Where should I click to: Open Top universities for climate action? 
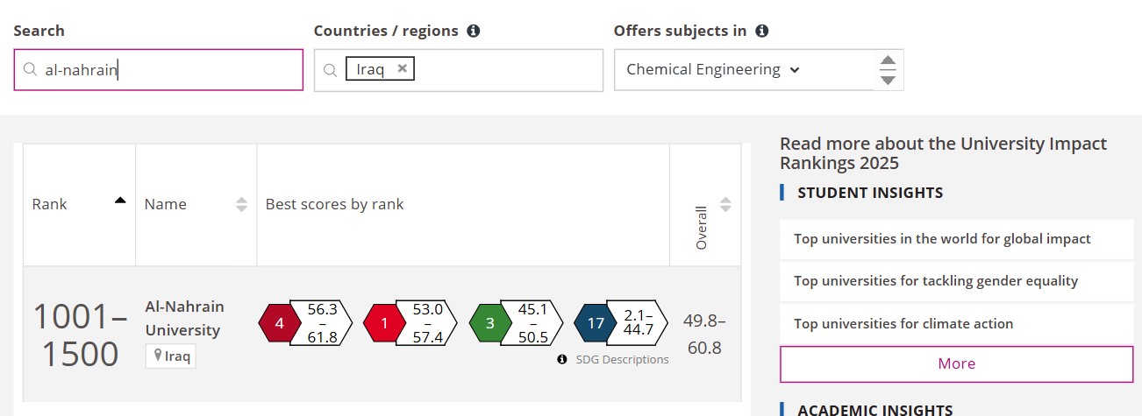coord(903,323)
